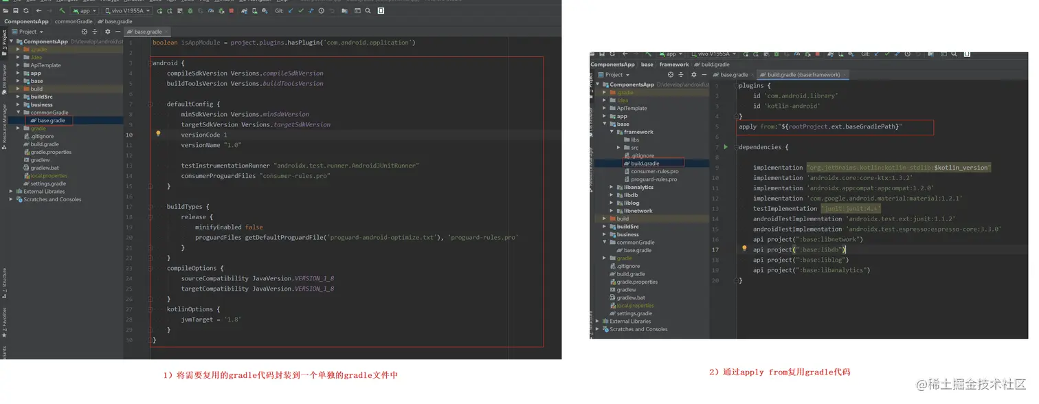Click the Back navigation arrow in left window
This screenshot has height=404, width=1039.
click(38, 11)
